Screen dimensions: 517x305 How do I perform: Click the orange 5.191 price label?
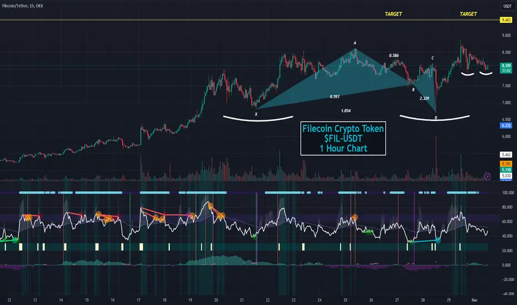click(x=506, y=164)
